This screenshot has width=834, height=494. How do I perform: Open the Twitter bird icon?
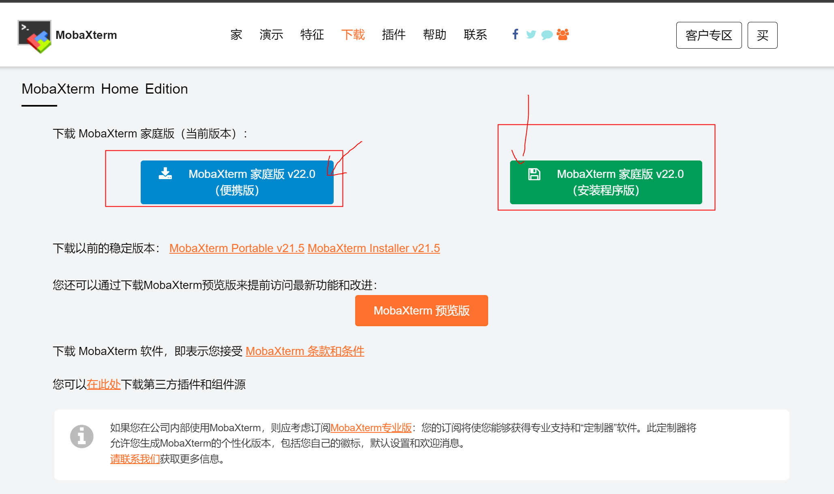531,34
